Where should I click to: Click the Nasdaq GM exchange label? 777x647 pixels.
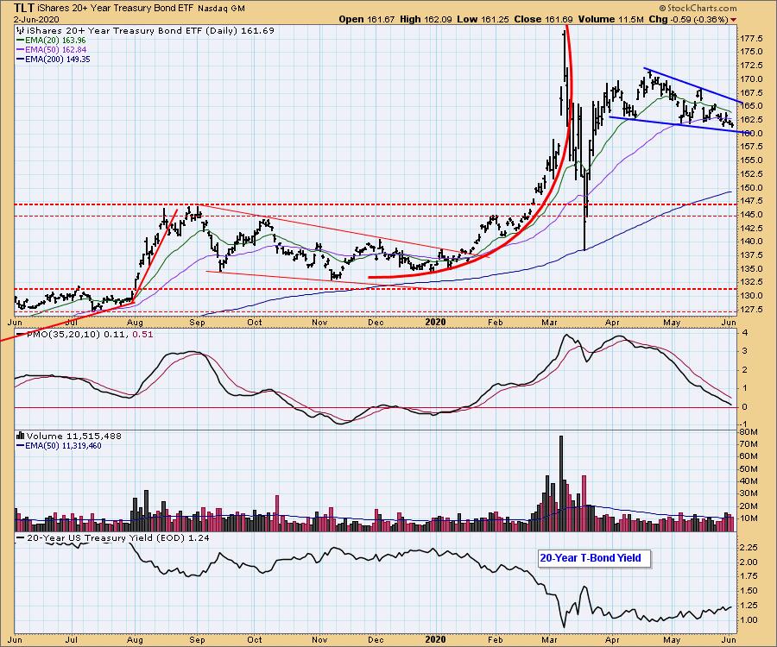coord(221,9)
